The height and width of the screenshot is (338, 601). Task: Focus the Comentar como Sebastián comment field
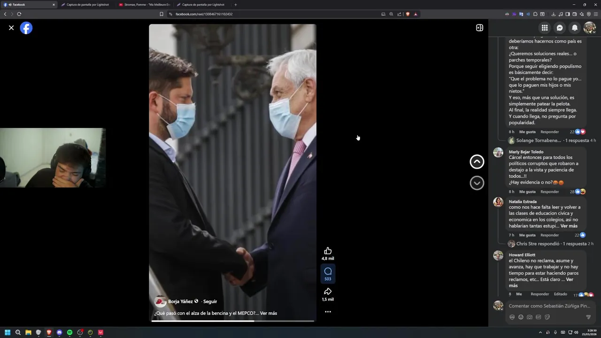550,306
